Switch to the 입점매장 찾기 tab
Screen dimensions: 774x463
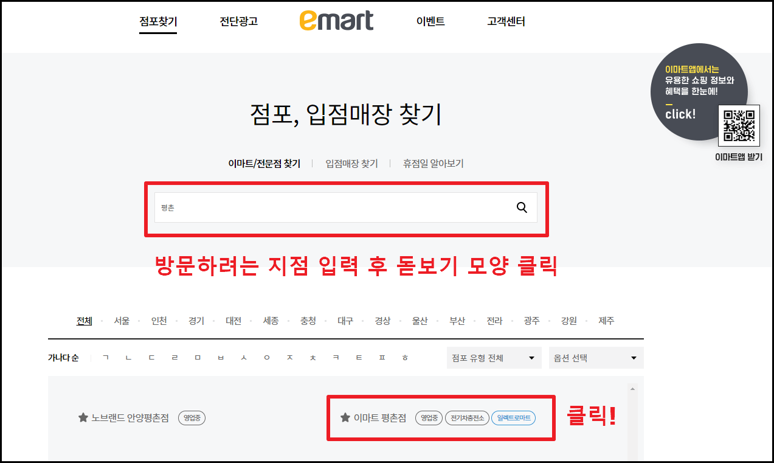tap(351, 164)
